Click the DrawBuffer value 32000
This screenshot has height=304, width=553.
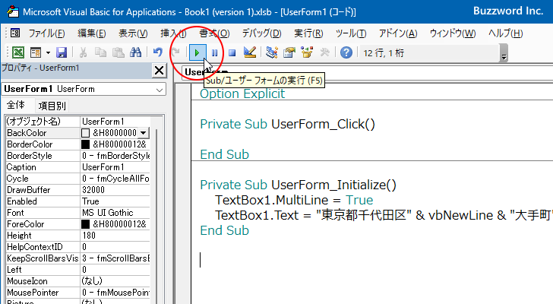pyautogui.click(x=115, y=190)
